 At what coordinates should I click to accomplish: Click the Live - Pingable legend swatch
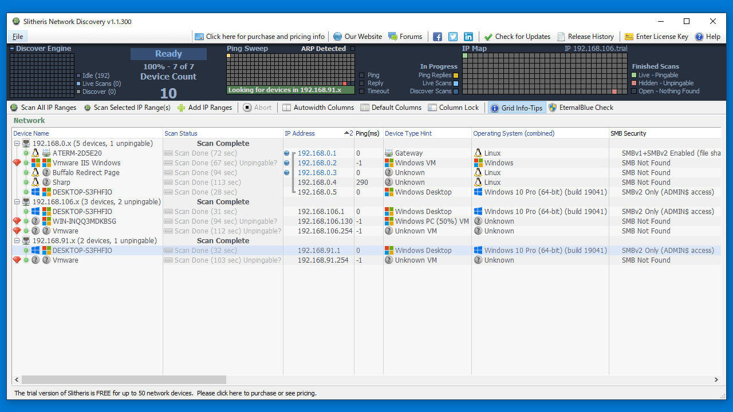(634, 75)
